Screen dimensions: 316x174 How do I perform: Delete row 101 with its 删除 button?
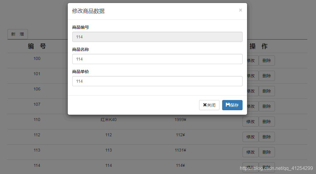click(x=267, y=76)
